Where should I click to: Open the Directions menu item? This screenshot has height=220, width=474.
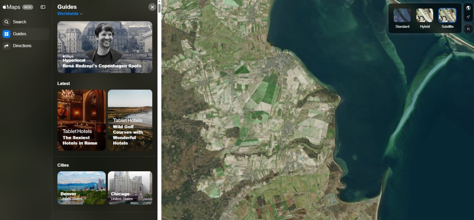[x=25, y=46]
